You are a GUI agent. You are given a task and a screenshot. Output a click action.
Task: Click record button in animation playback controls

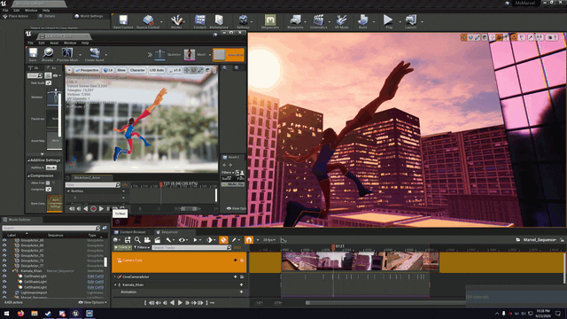click(93, 209)
